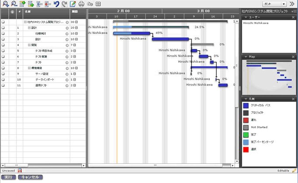Click the indent task icon with red arrow
Viewport: 298px width, 183px height.
[x=48, y=4]
